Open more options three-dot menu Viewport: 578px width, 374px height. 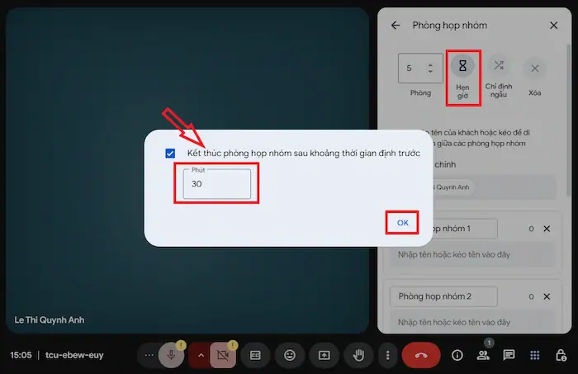pyautogui.click(x=387, y=355)
